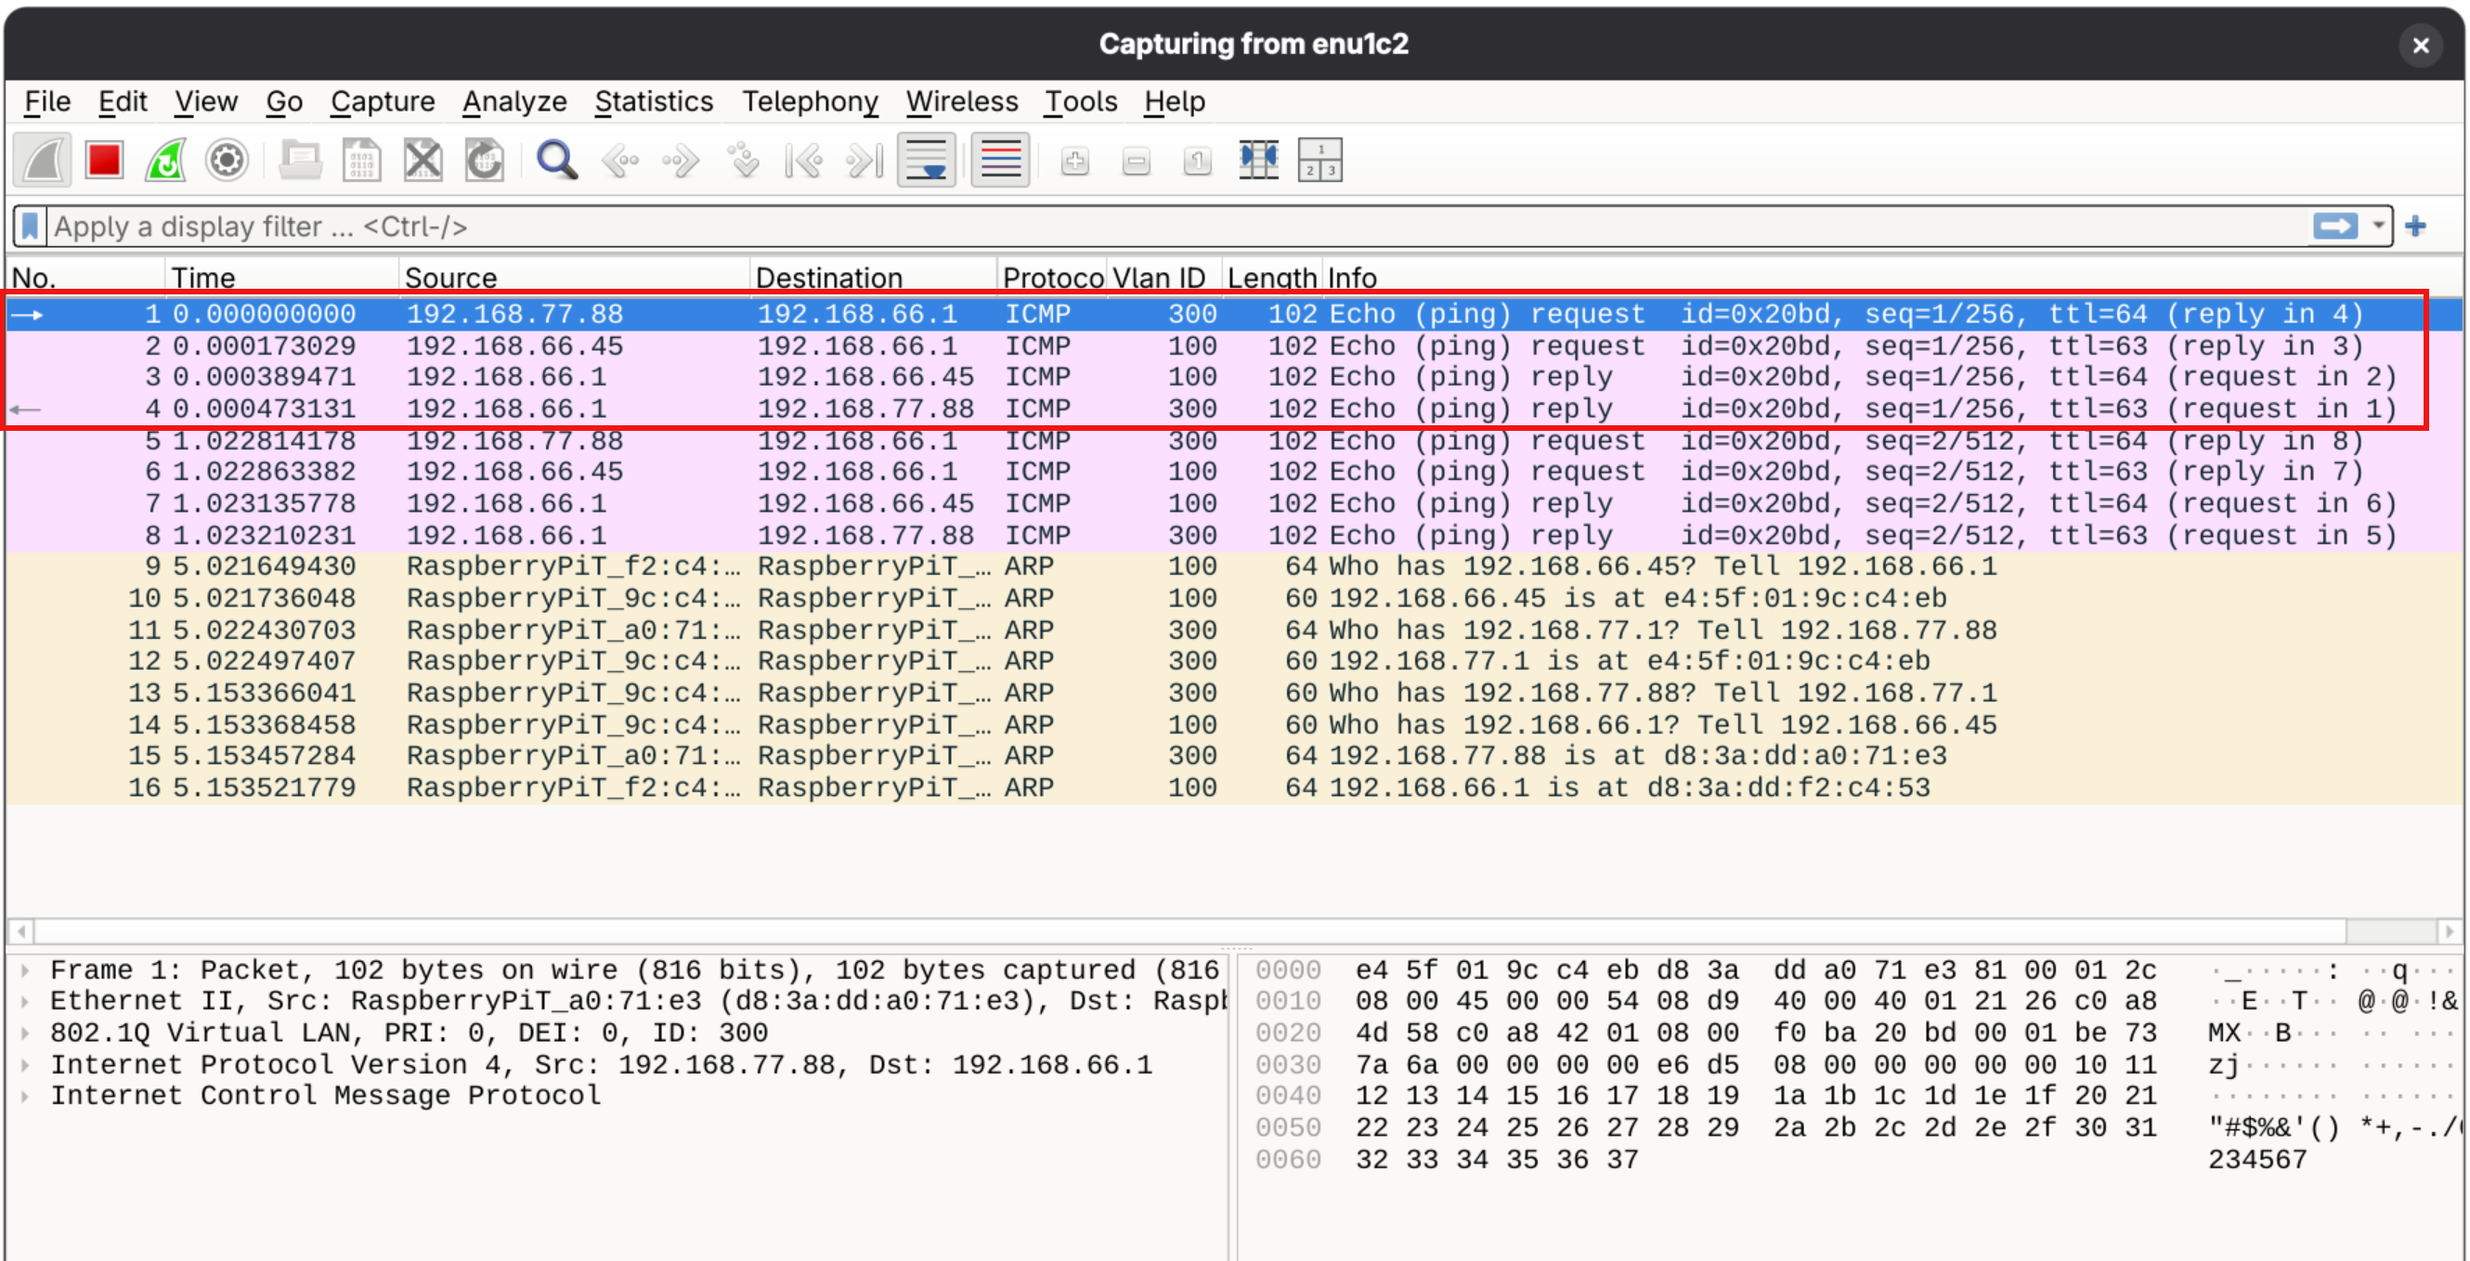The image size is (2470, 1261).
Task: Go back in packet history arrow
Action: tap(619, 160)
